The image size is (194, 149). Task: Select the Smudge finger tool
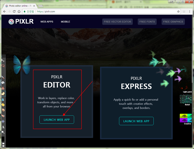click(x=3, y=110)
